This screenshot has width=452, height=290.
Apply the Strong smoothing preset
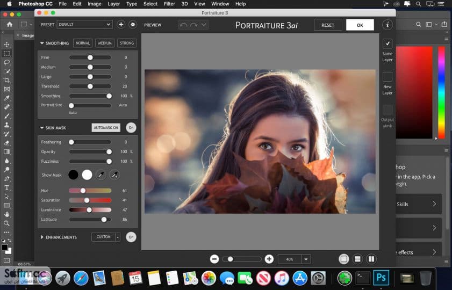point(127,43)
